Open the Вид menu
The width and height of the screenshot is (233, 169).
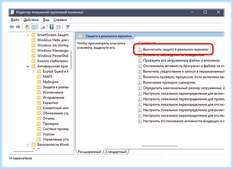pyautogui.click(x=46, y=20)
